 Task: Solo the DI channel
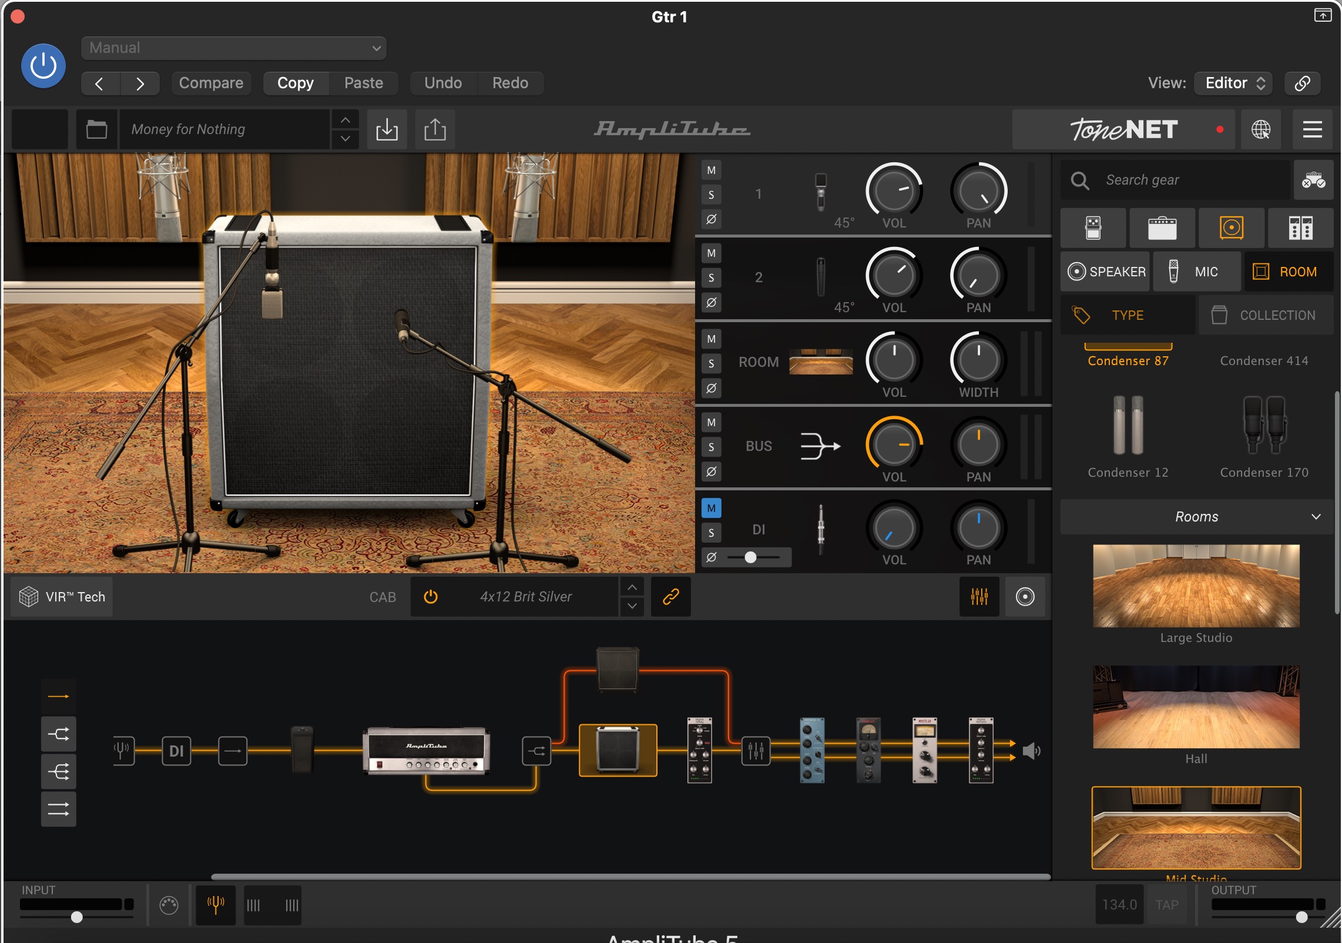click(x=711, y=533)
